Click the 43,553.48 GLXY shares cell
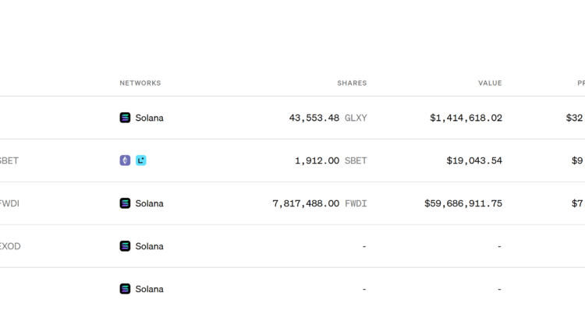585x335 pixels. tap(328, 118)
